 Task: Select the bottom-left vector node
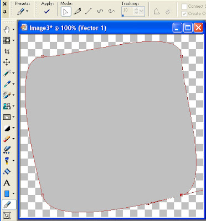pyautogui.click(x=42, y=195)
